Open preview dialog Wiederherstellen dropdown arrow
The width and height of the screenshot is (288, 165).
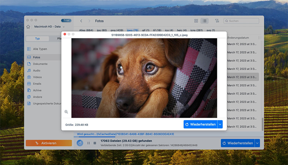pos(220,124)
